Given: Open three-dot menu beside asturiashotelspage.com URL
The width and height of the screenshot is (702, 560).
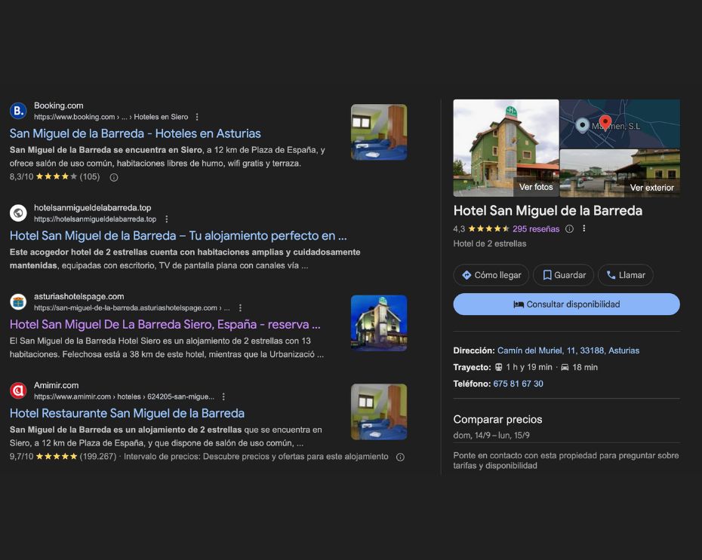Looking at the screenshot, I should tap(240, 308).
